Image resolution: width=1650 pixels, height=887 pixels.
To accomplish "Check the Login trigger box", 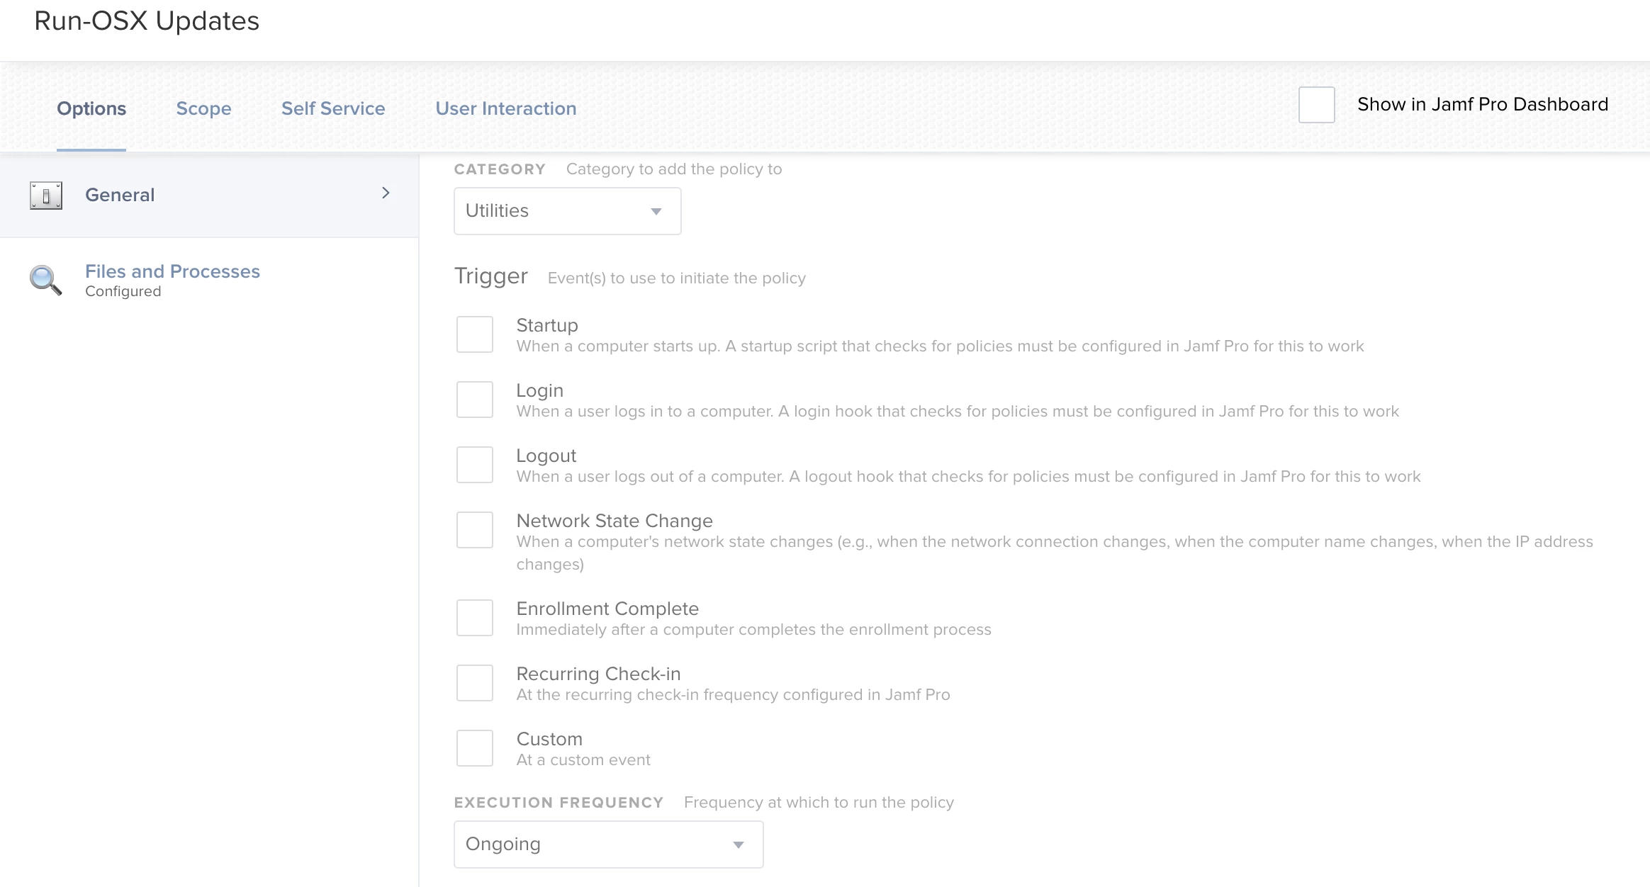I will click(x=475, y=400).
